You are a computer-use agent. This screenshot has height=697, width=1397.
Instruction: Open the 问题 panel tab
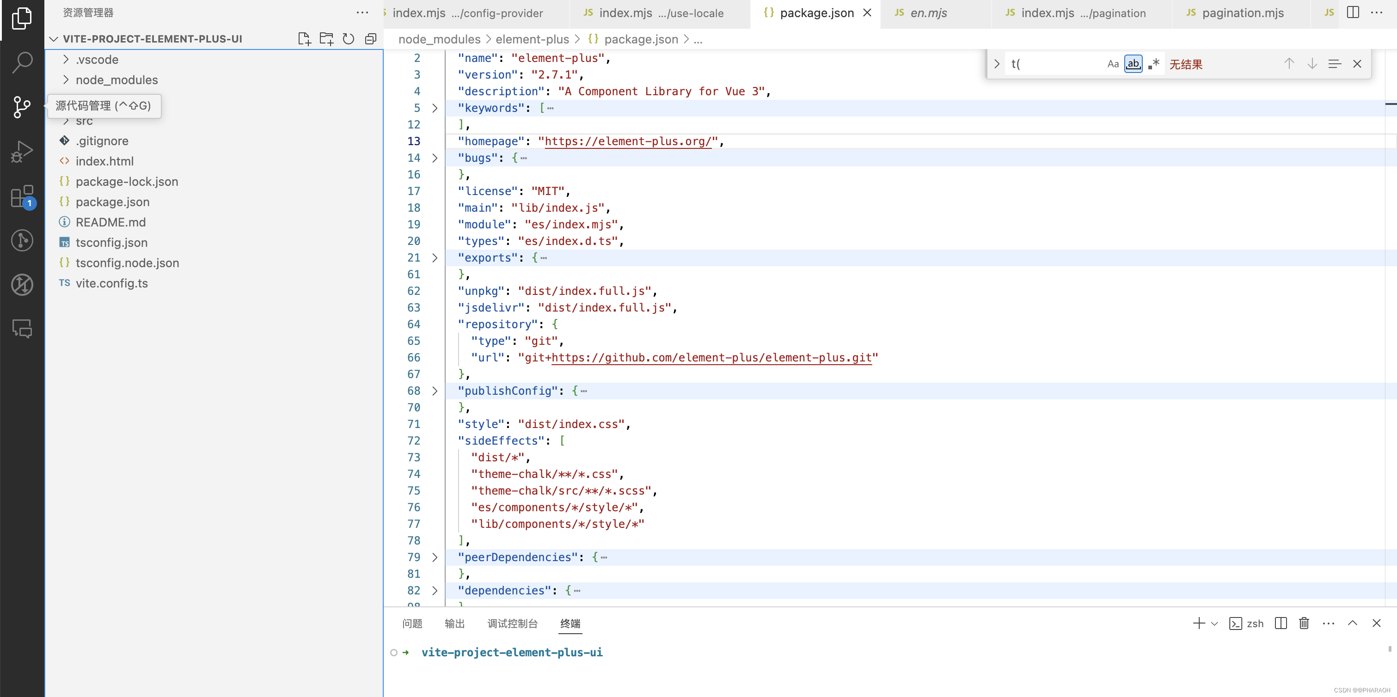(412, 624)
